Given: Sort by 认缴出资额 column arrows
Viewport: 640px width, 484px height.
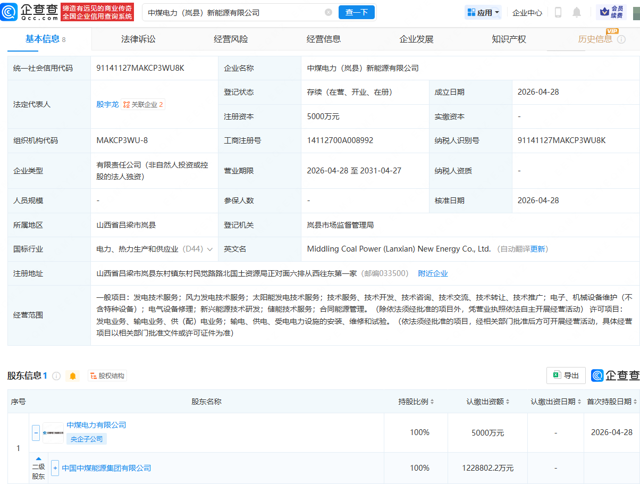Looking at the screenshot, I should [x=508, y=402].
